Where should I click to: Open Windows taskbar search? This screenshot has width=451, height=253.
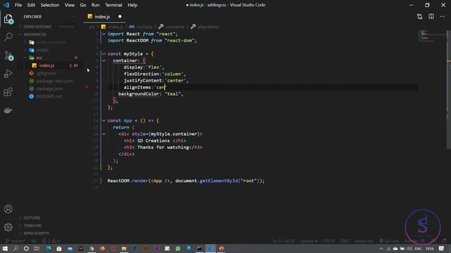(16, 248)
